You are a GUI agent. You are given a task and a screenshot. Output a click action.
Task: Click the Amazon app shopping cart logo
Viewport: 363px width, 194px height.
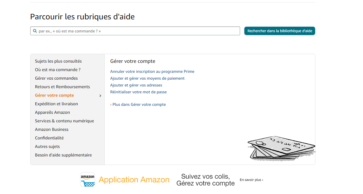pos(88,179)
